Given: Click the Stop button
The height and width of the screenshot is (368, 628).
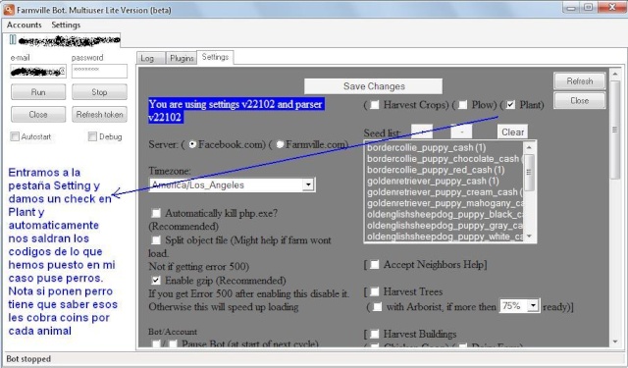Looking at the screenshot, I should click(99, 92).
